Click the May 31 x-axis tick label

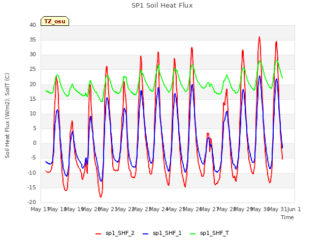pos(277,209)
